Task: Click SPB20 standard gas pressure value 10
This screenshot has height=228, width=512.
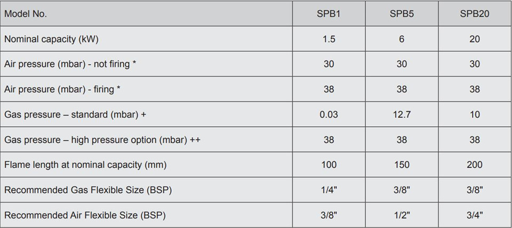Action: tap(475, 115)
